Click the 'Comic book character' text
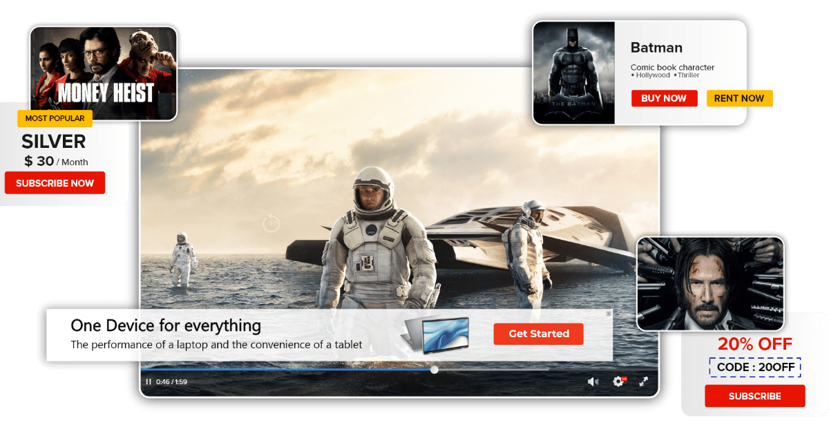The image size is (829, 434). [672, 68]
